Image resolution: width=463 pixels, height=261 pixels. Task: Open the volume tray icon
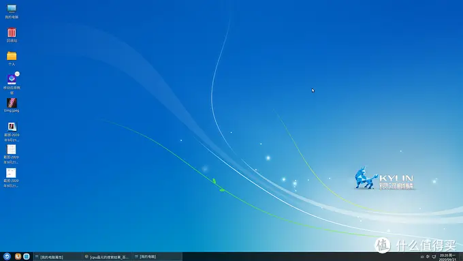(428, 256)
